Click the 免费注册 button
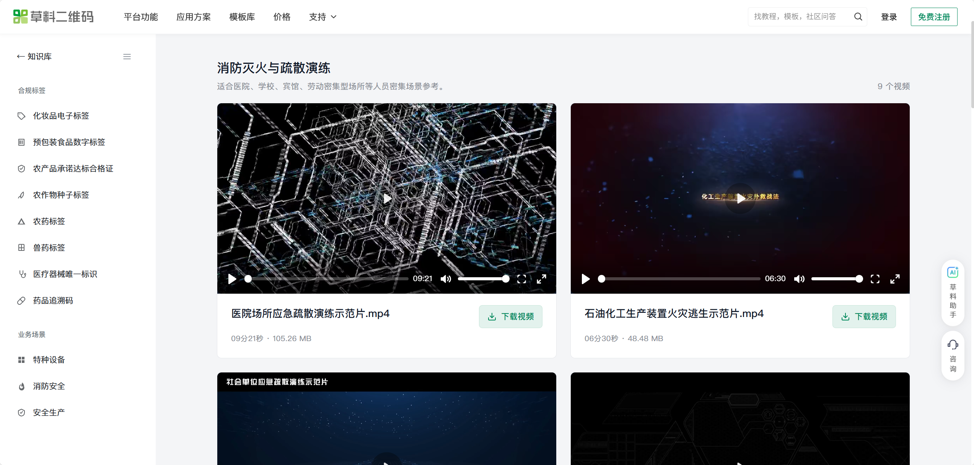Image resolution: width=974 pixels, height=465 pixels. click(934, 17)
